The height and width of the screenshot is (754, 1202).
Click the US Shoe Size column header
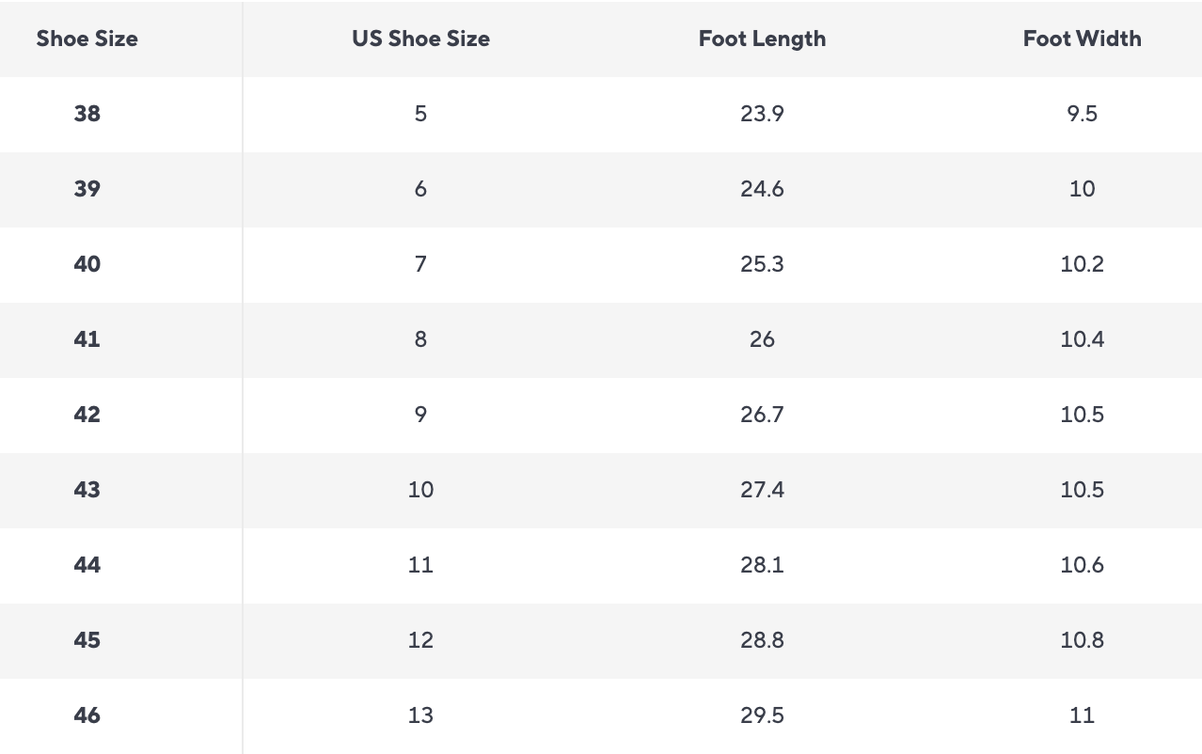420,39
